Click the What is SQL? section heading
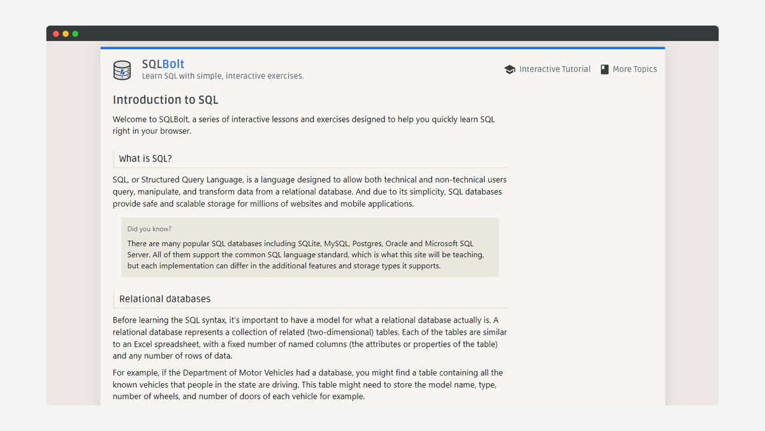This screenshot has width=765, height=431. pos(145,158)
